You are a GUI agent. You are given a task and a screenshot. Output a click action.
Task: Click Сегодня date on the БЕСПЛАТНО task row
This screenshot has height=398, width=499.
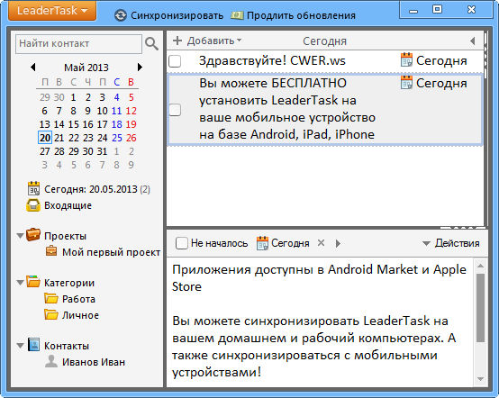pos(441,84)
